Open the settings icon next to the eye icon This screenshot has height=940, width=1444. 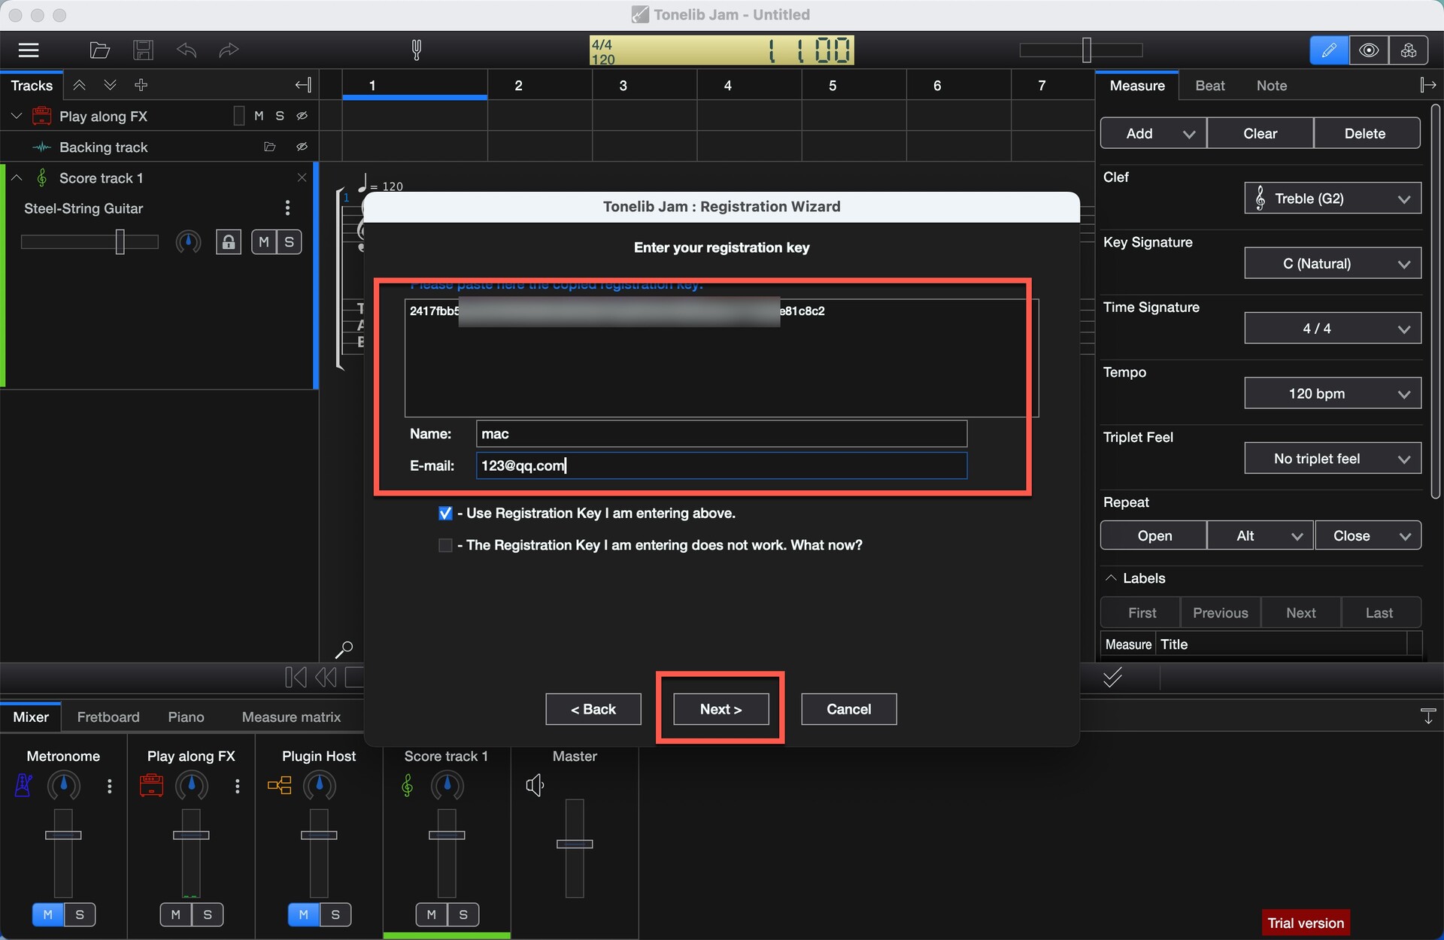(x=1409, y=50)
